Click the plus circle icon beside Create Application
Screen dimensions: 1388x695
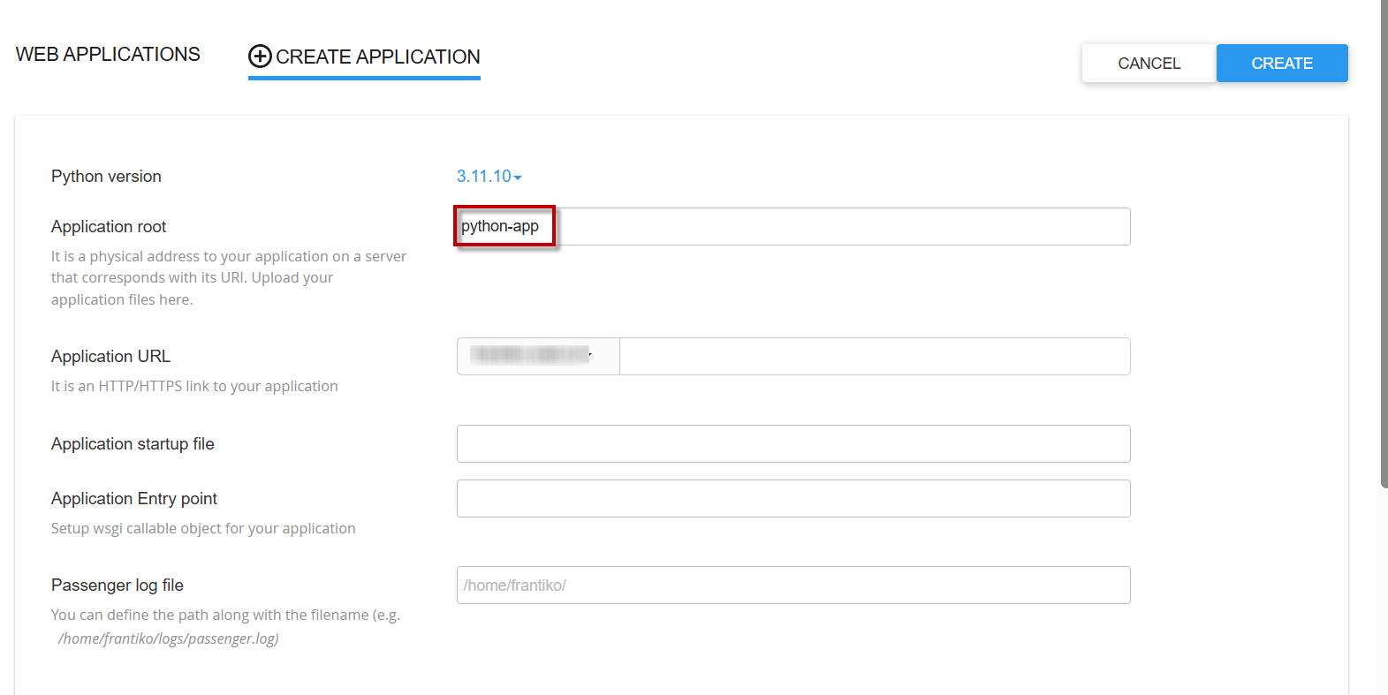coord(260,57)
